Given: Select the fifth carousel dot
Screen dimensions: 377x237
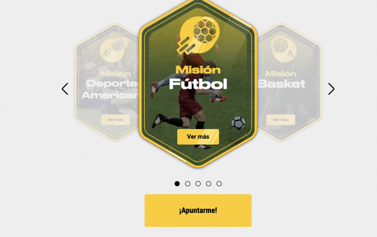Looking at the screenshot, I should point(219,184).
